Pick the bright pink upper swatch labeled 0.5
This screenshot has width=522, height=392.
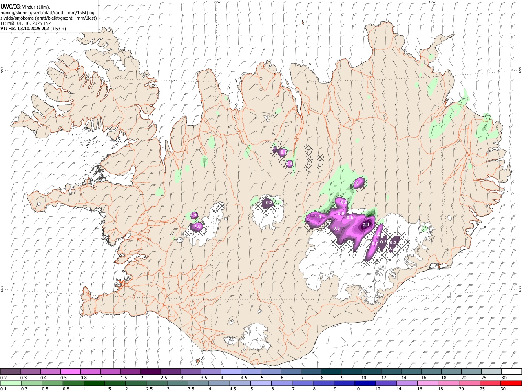pyautogui.click(x=70, y=372)
